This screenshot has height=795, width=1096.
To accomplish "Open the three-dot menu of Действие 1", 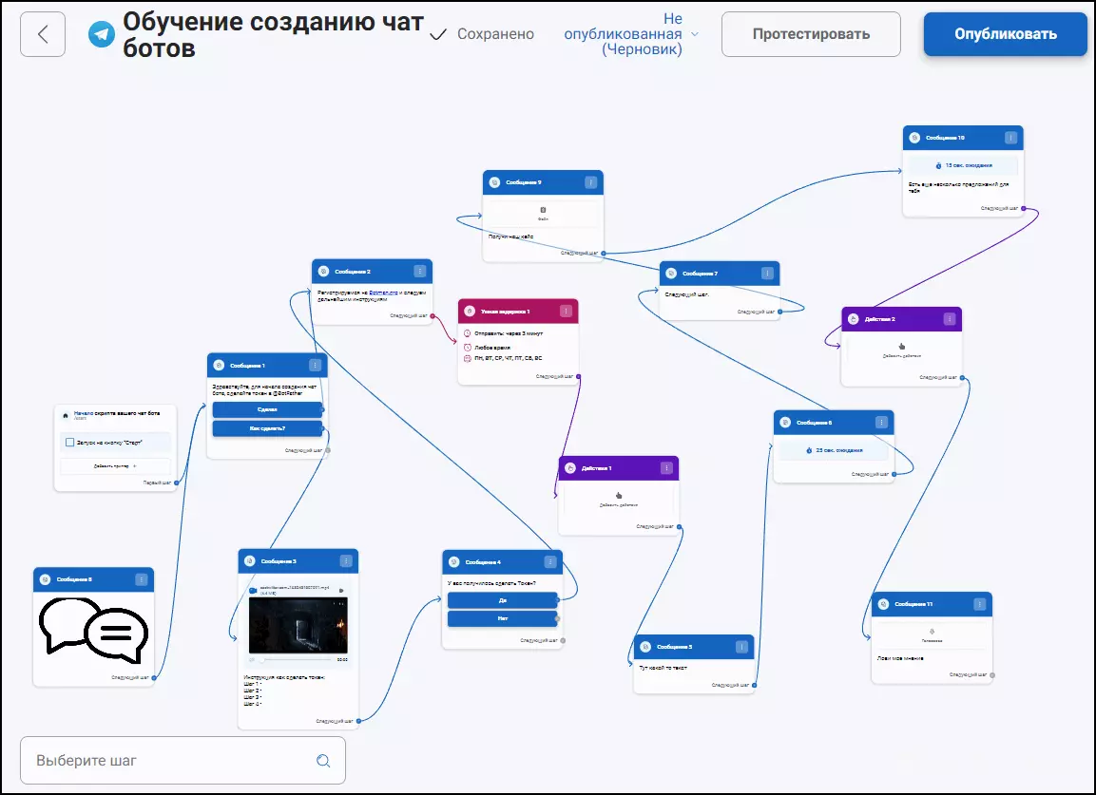I will [667, 468].
